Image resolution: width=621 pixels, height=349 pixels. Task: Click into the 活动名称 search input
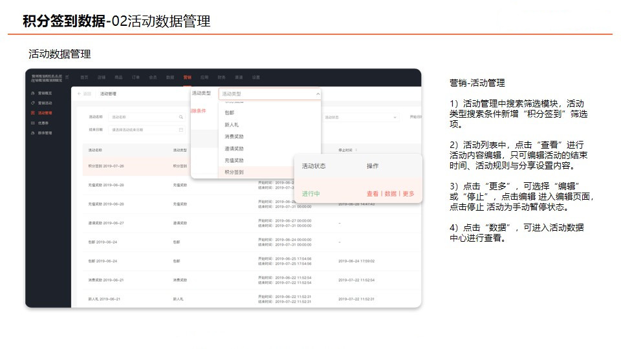pyautogui.click(x=147, y=117)
